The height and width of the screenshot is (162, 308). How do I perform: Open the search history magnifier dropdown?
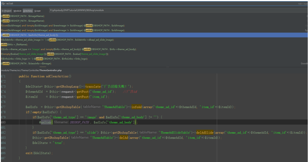tap(3, 3)
